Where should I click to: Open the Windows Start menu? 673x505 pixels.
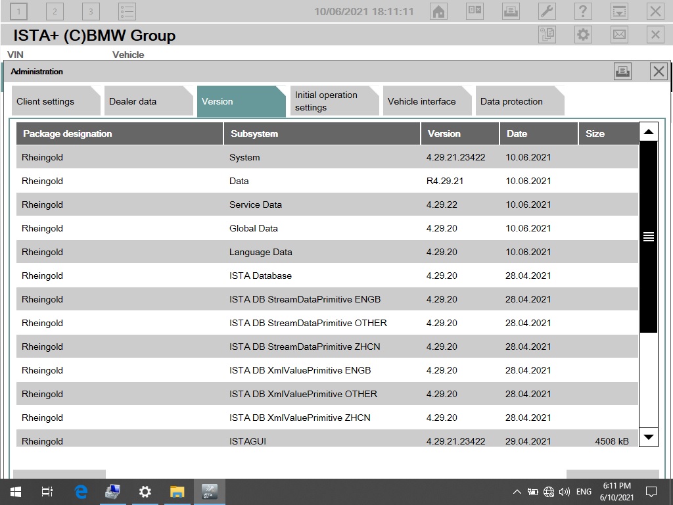(x=16, y=492)
